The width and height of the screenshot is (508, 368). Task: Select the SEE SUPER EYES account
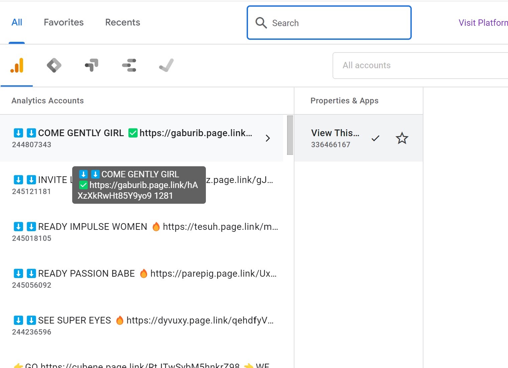[x=141, y=326]
